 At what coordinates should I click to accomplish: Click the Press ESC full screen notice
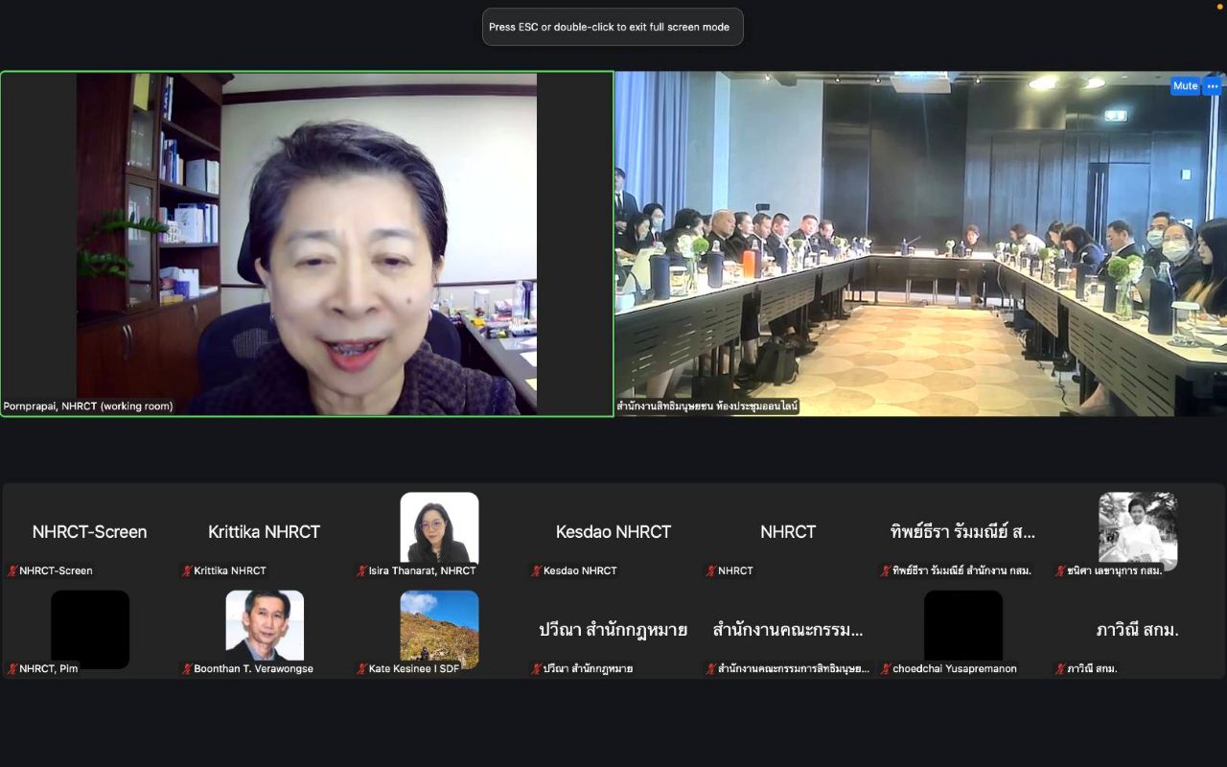613,27
